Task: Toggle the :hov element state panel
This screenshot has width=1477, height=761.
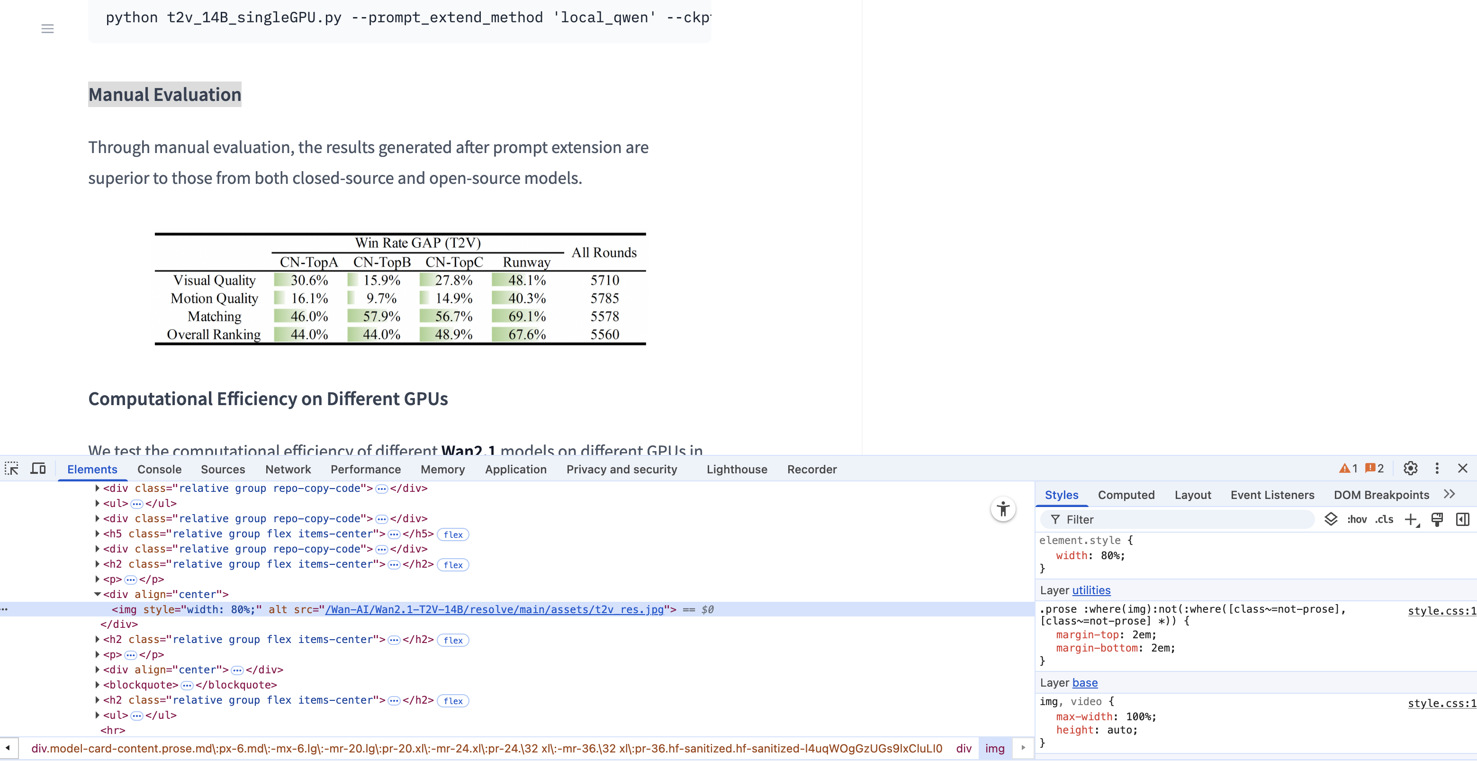Action: [1357, 519]
